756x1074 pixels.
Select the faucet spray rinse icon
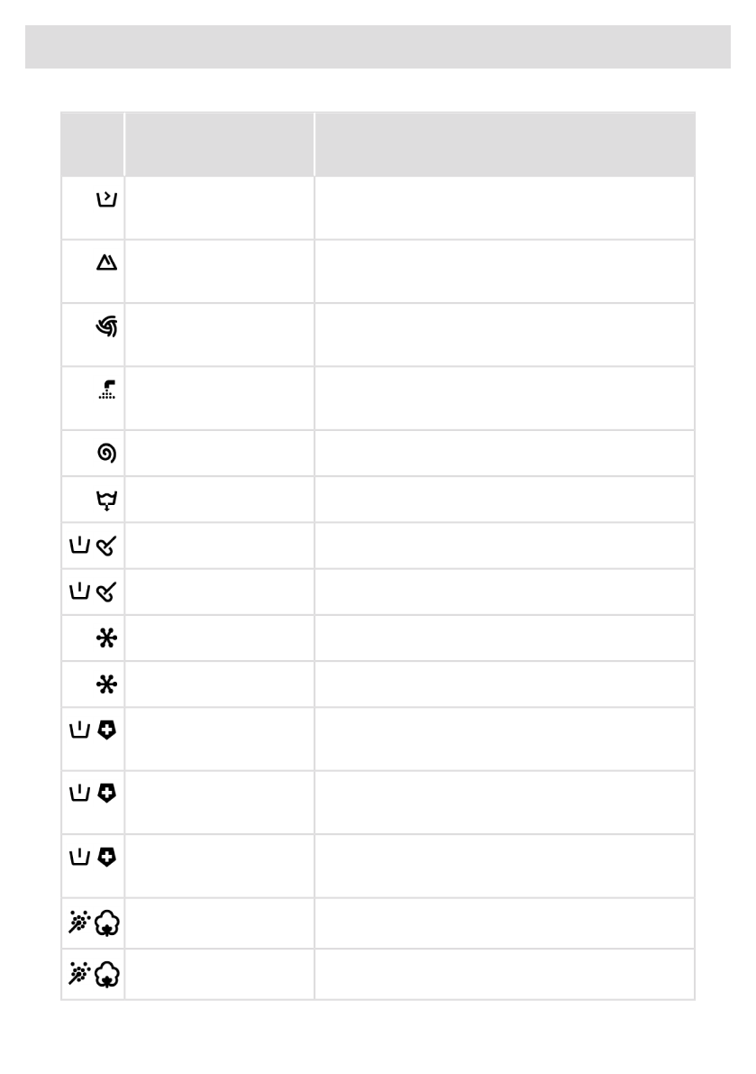click(x=107, y=390)
